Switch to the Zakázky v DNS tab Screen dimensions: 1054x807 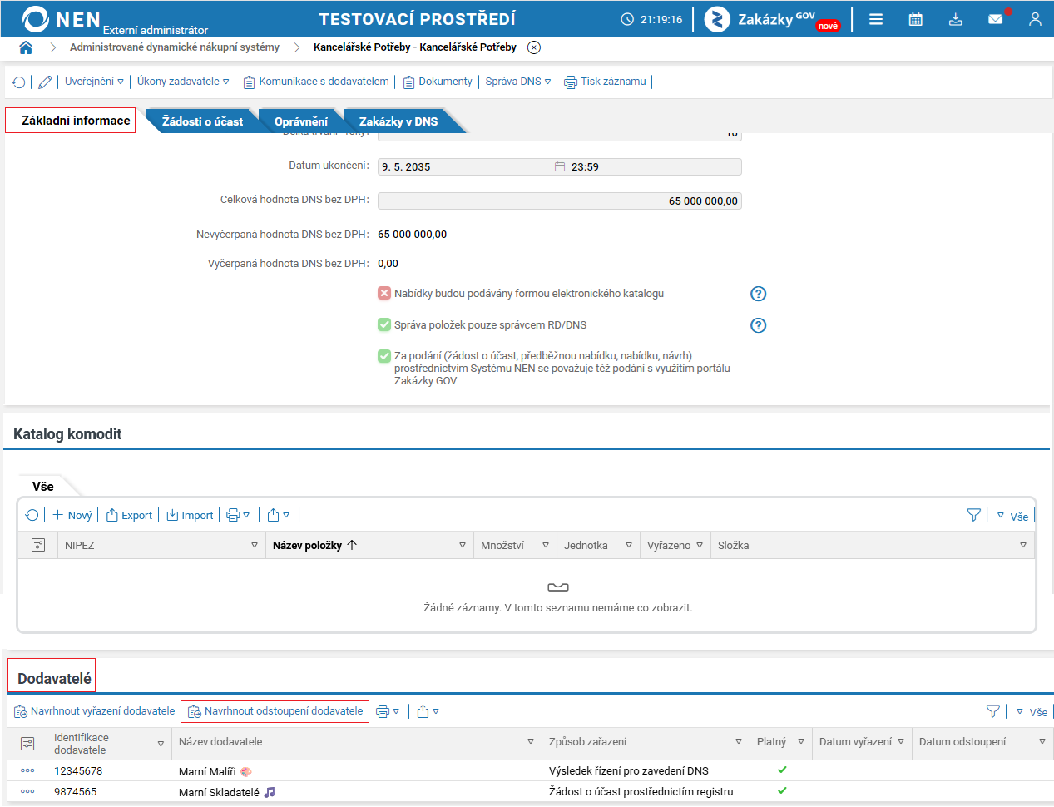pos(398,121)
